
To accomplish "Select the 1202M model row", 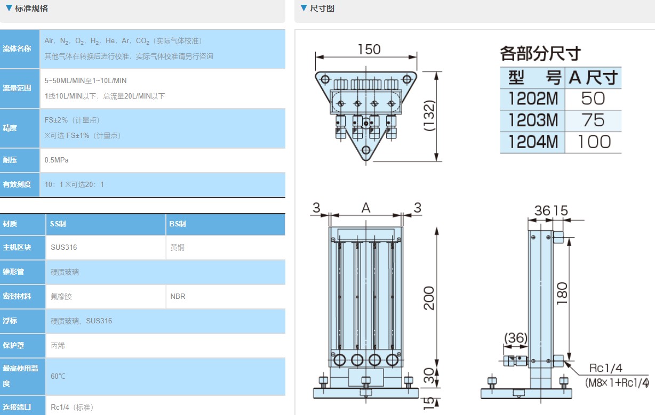I will [x=560, y=99].
